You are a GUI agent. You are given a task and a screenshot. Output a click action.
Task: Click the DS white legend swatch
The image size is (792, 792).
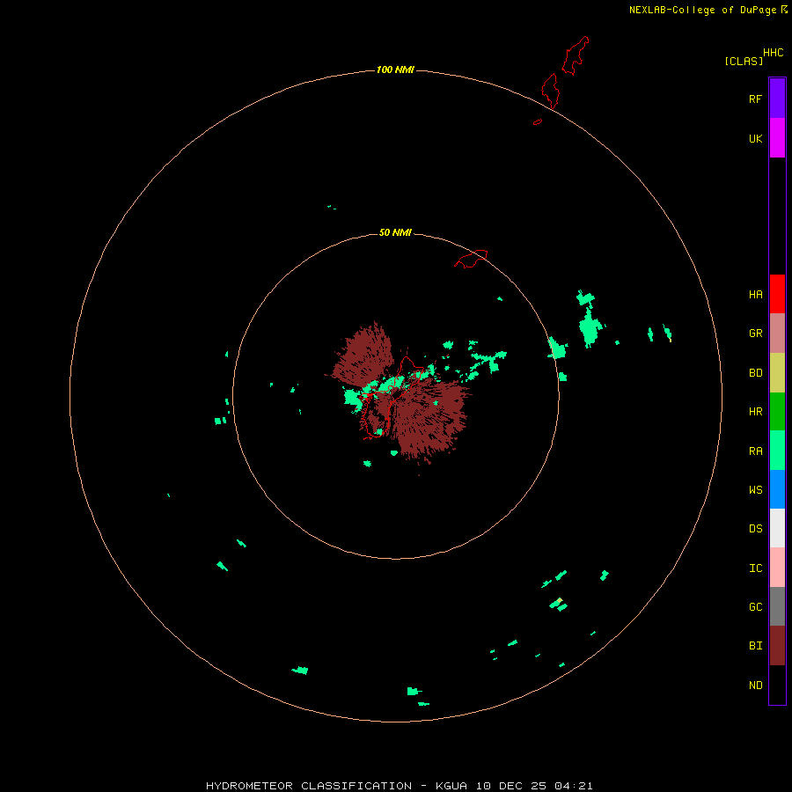[777, 528]
